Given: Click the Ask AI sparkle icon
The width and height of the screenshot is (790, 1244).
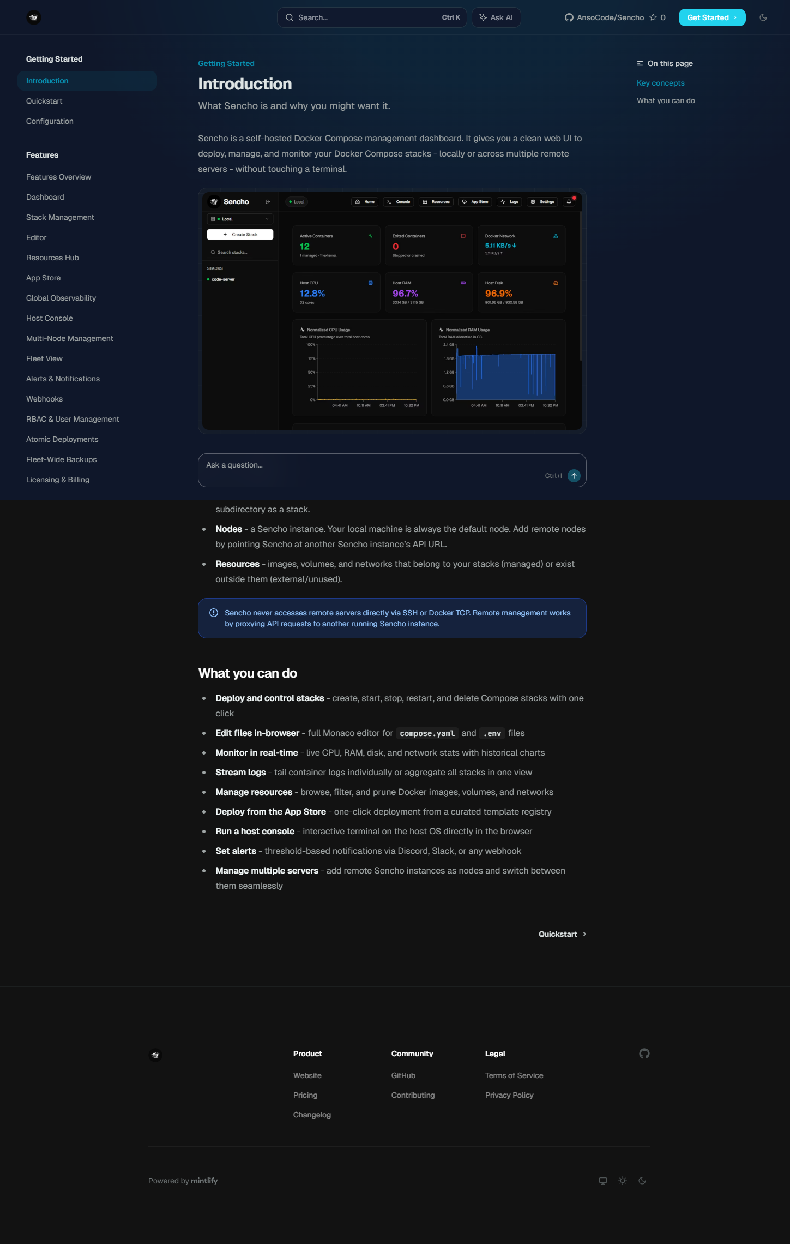Looking at the screenshot, I should pyautogui.click(x=483, y=17).
